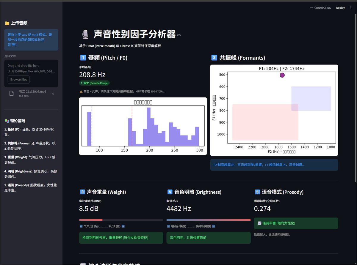The image size is (357, 265).
Task: Click the number 1 badge beside 基频
Action: pyautogui.click(x=83, y=58)
